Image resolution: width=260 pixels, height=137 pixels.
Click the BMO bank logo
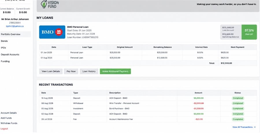click(x=52, y=32)
